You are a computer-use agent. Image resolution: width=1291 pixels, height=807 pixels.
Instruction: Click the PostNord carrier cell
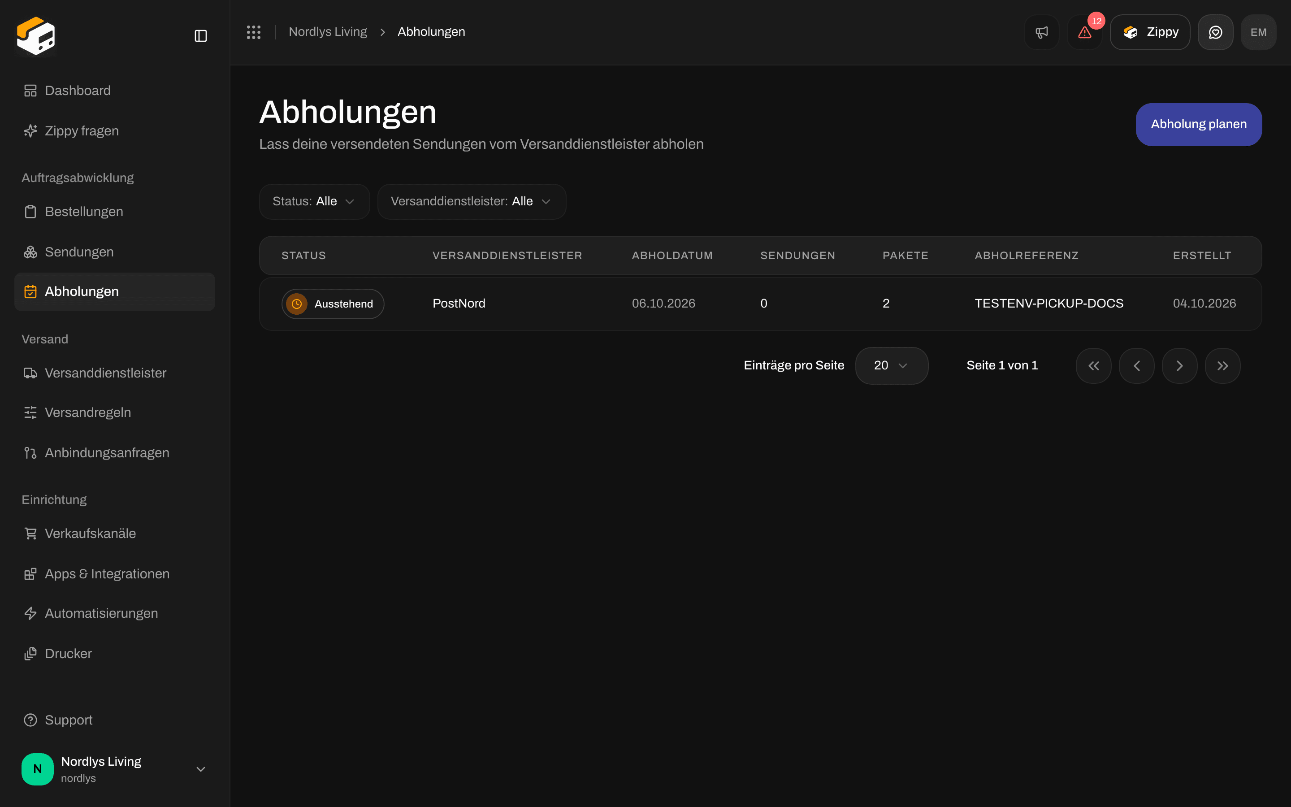(459, 304)
